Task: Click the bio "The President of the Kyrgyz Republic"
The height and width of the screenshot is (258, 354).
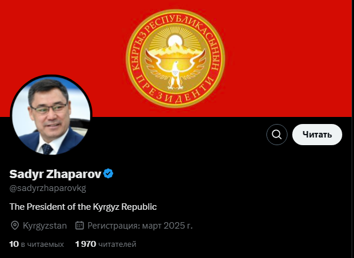Action: (83, 207)
